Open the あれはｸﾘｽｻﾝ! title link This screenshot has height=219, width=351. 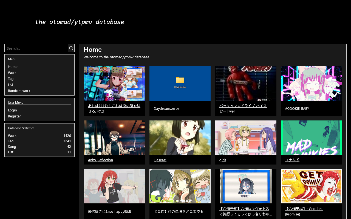[114, 108]
